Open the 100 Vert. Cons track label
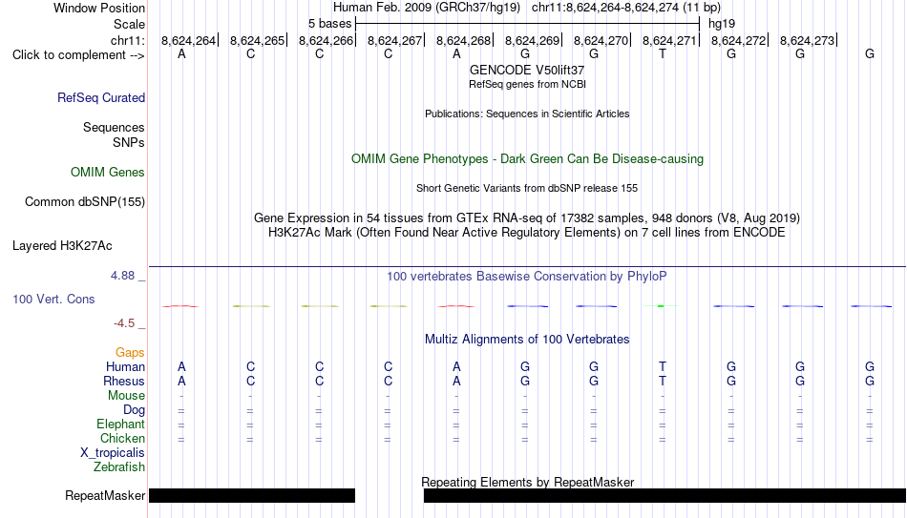This screenshot has width=907, height=518. [x=53, y=299]
